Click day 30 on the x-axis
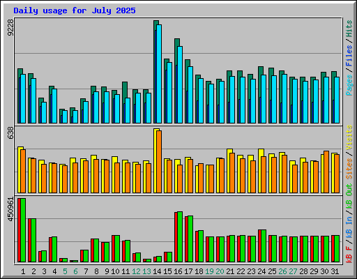This screenshot has width=357, height=279. [x=324, y=271]
